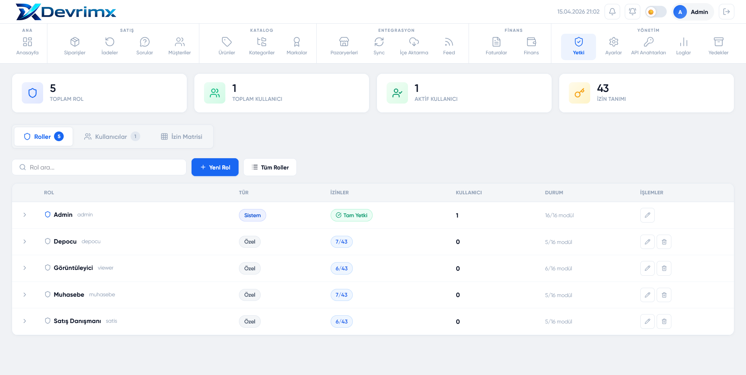Image resolution: width=746 pixels, height=375 pixels.
Task: Expand the Görüntüleyici role row
Action: click(25, 268)
